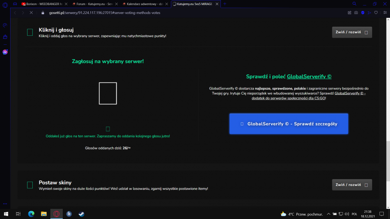The width and height of the screenshot is (390, 219).
Task: Close the Katujemy.eu 5vs5 MIRAGE tab
Action: click(x=217, y=4)
